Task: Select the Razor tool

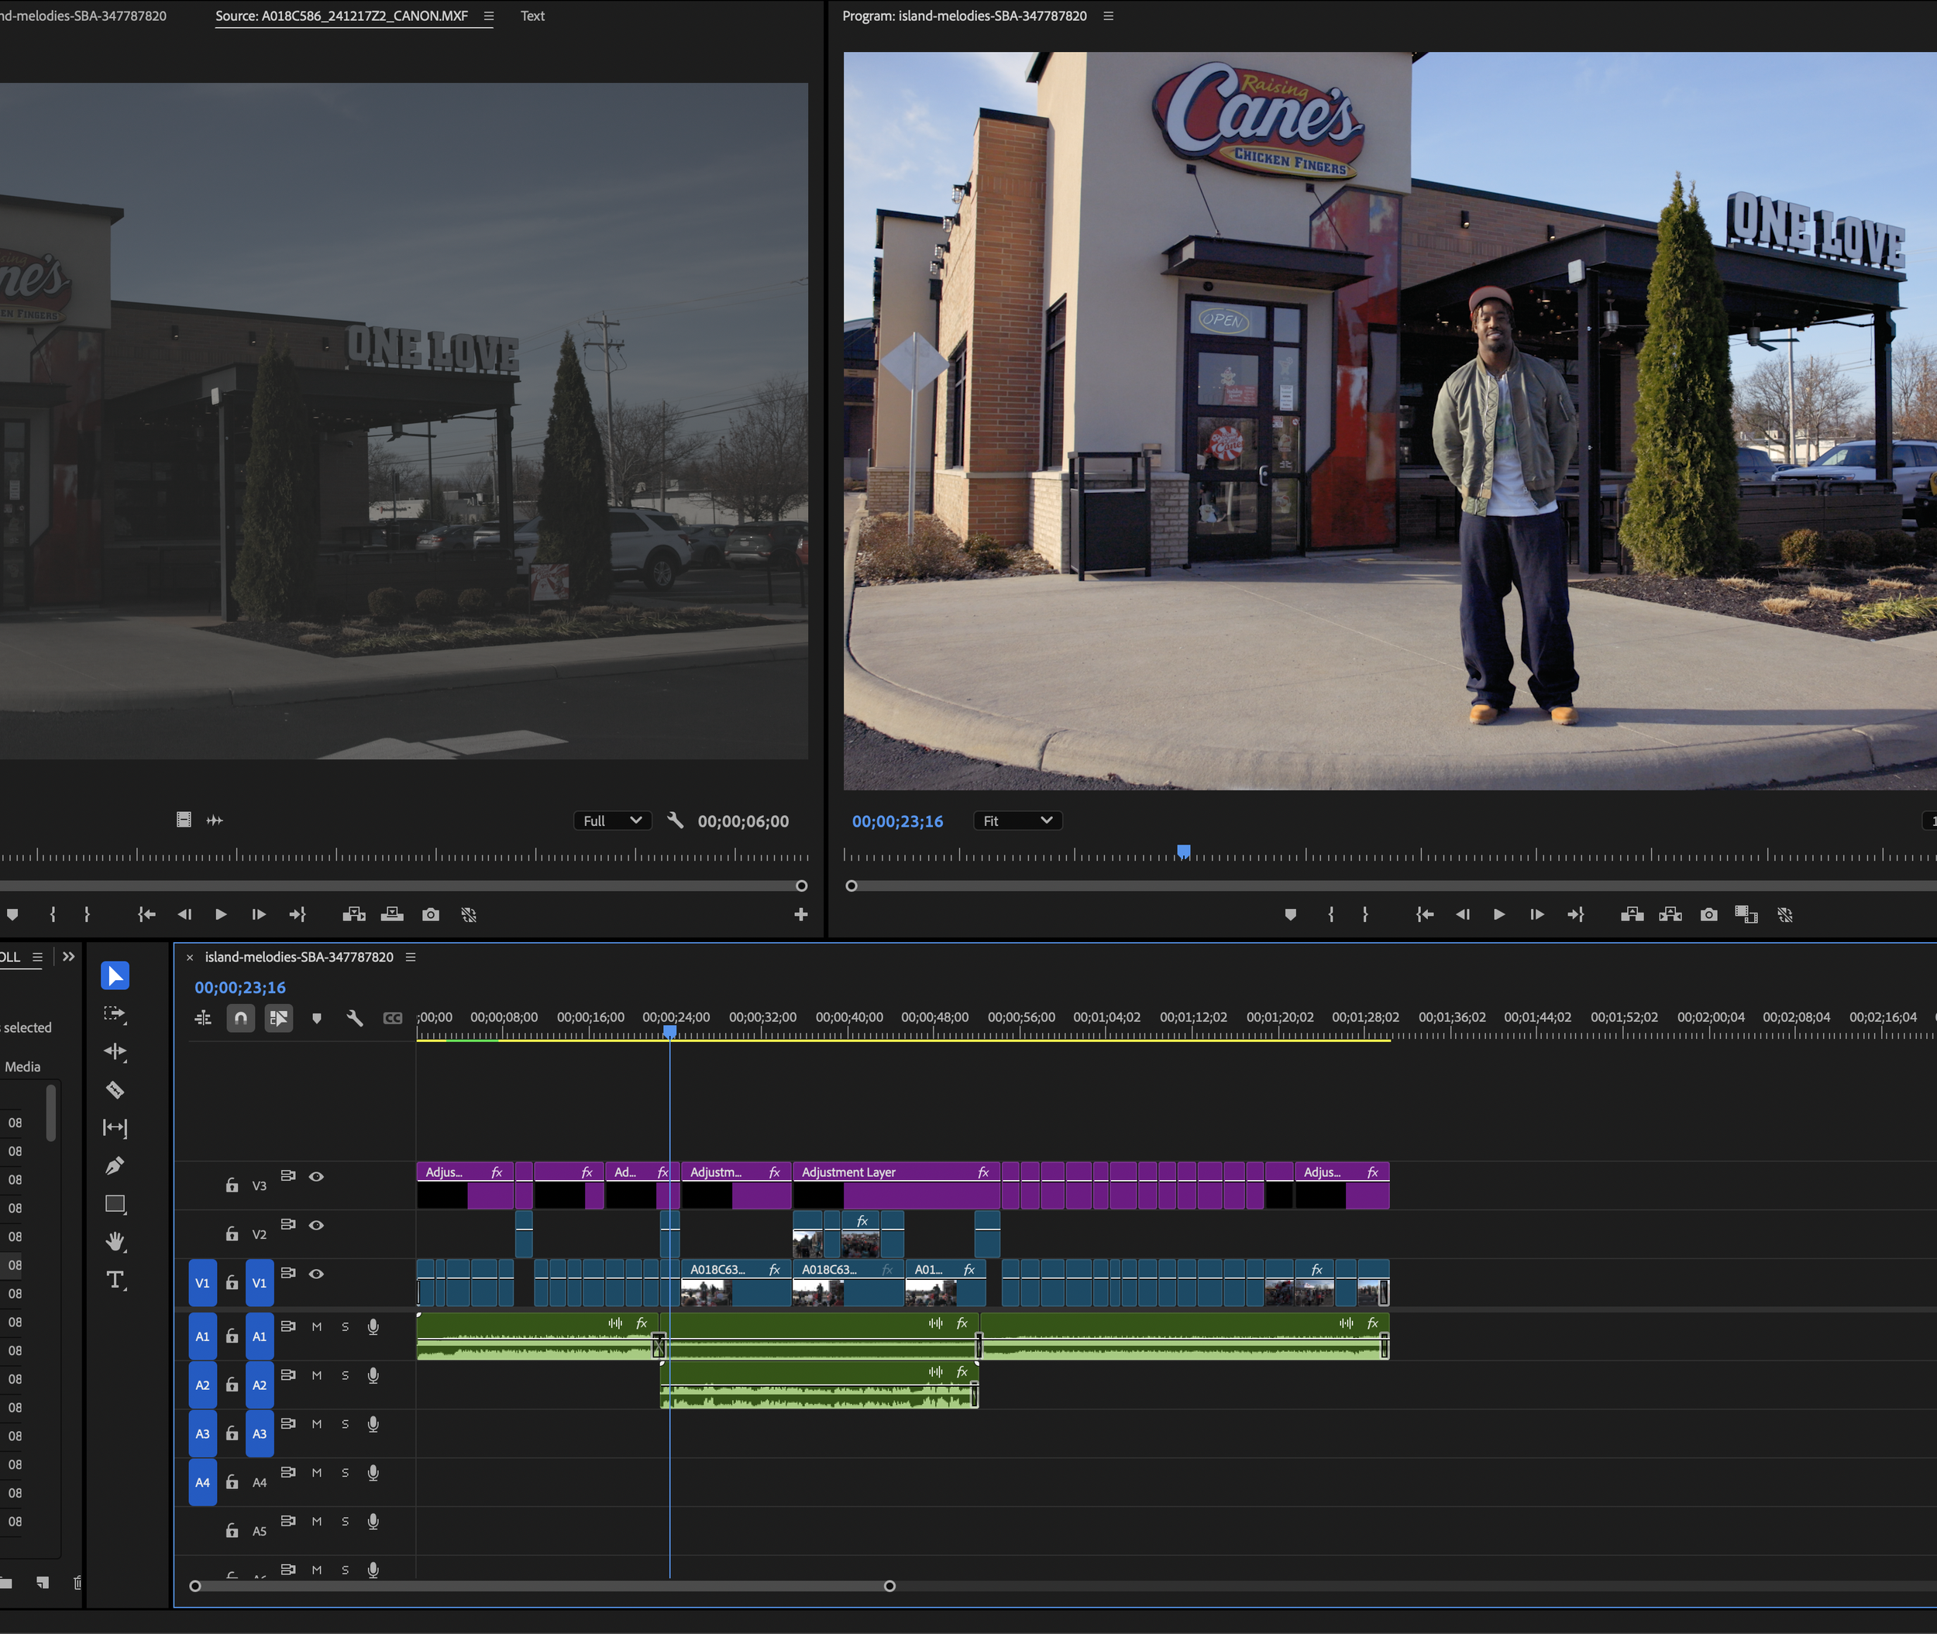Action: coord(115,1090)
